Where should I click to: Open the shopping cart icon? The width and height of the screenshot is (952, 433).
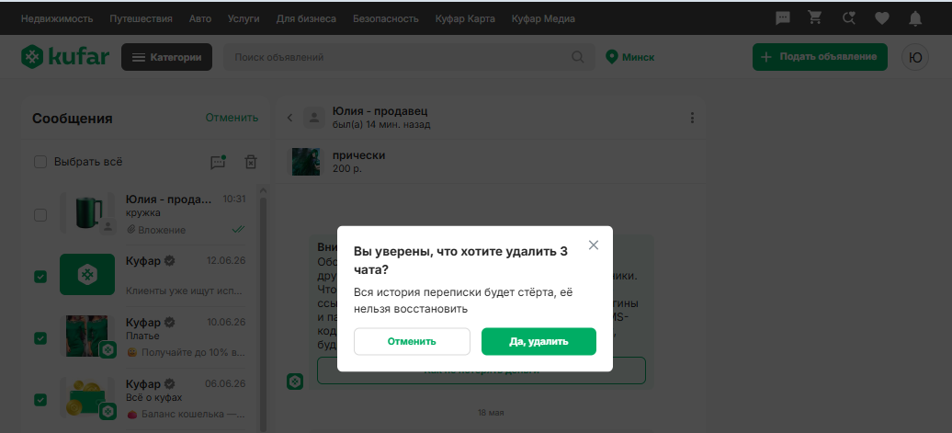tap(815, 18)
